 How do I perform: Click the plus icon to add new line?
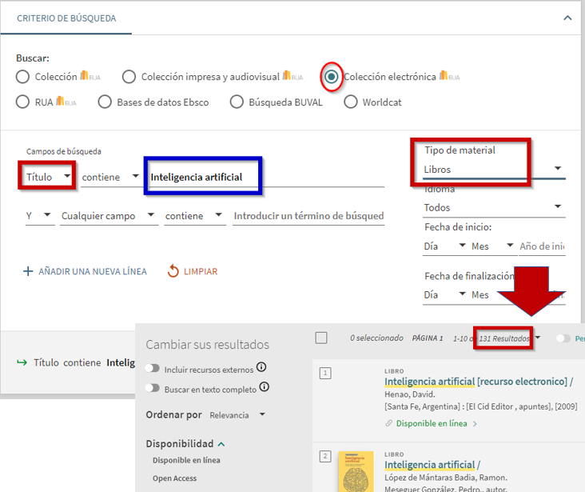pos(28,271)
